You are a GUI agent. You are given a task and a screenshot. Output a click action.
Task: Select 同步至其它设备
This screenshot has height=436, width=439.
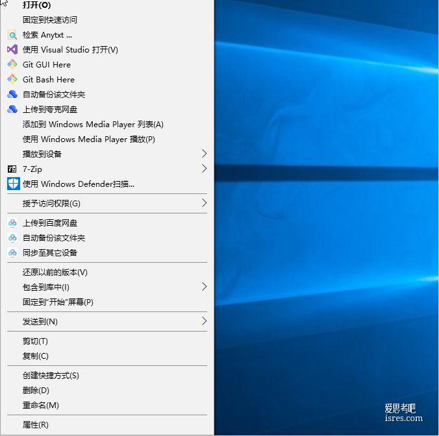[107, 253]
